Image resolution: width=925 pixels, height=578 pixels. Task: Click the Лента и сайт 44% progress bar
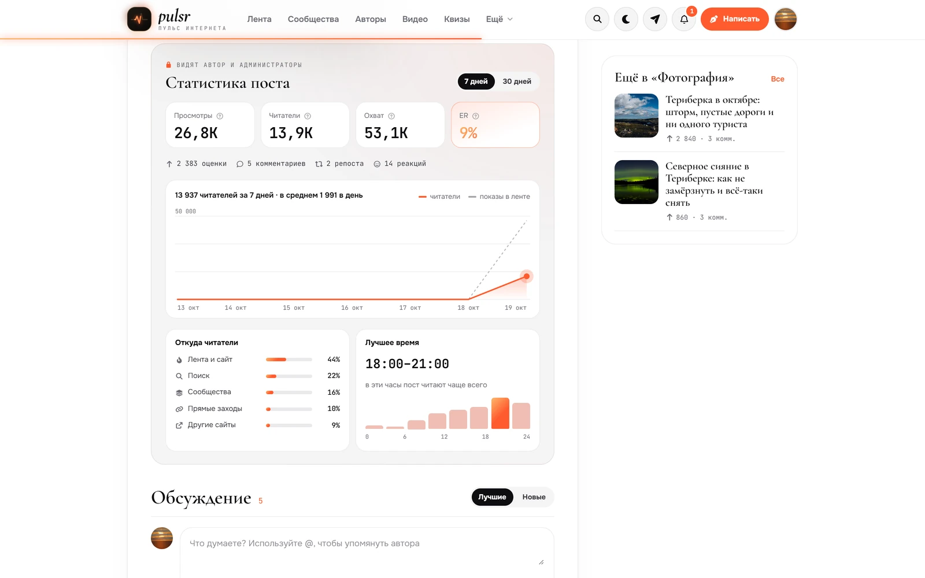[x=289, y=360]
